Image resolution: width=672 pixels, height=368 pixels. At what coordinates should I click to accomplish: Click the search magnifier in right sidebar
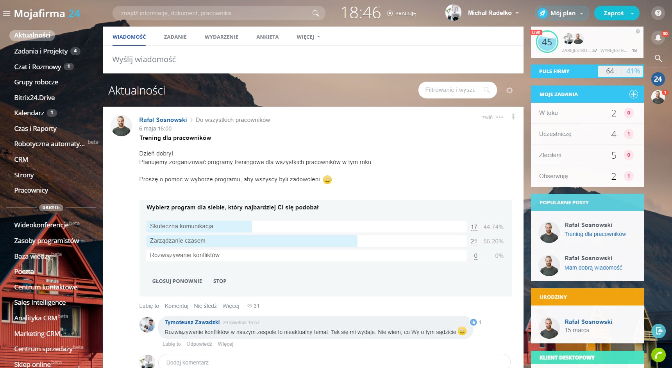(x=658, y=58)
